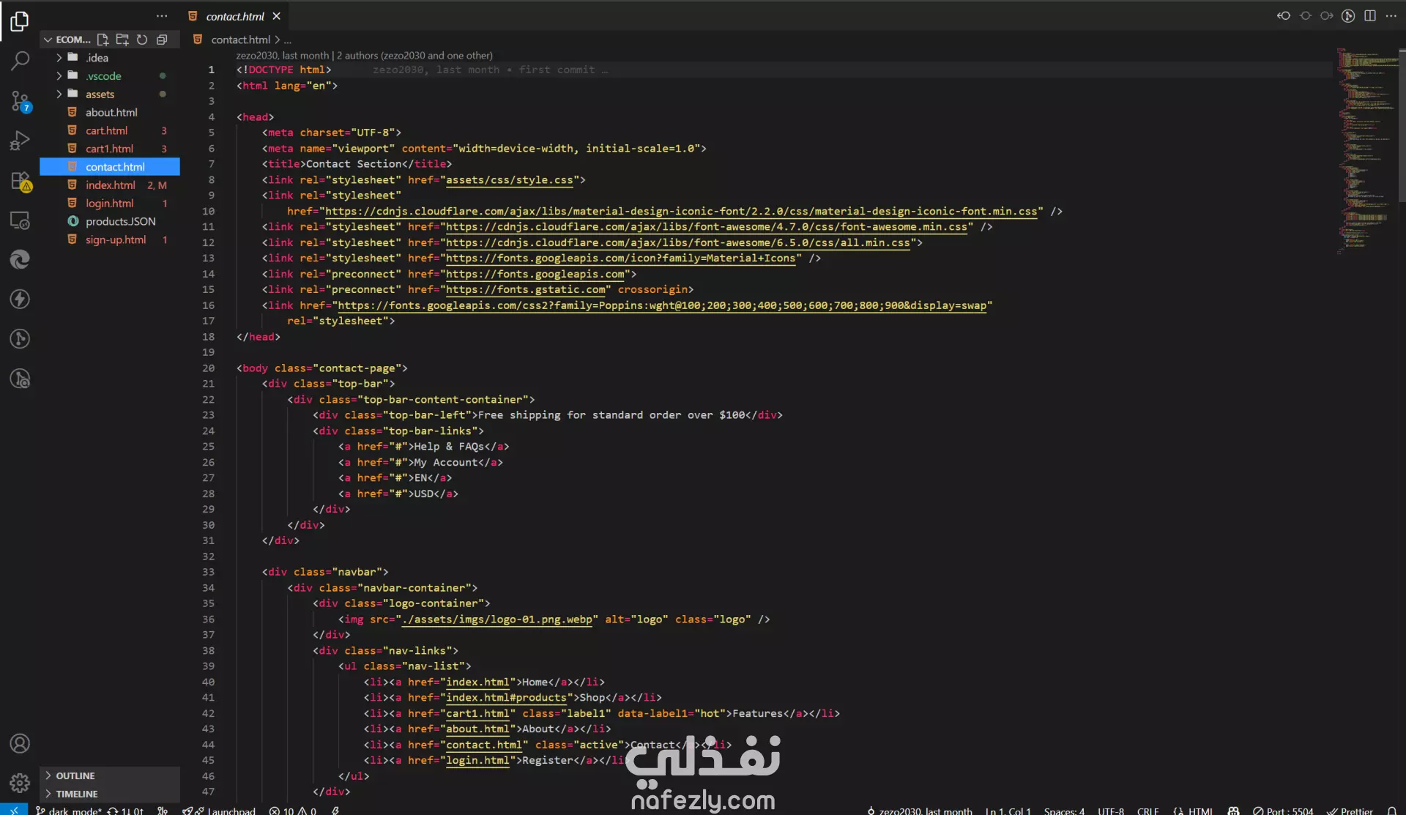Toggle split editor right layout
Viewport: 1406px width, 815px height.
click(1369, 16)
